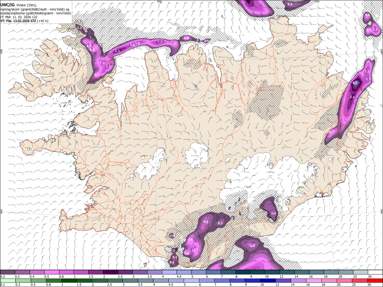Pick the dark blue rain swatch between 10 and 12
The image size is (383, 287).
click(x=268, y=280)
